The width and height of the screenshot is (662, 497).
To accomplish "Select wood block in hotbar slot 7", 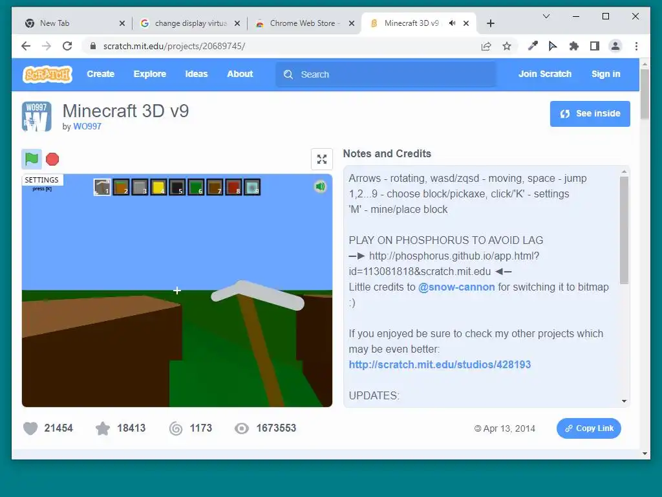I will coord(215,187).
